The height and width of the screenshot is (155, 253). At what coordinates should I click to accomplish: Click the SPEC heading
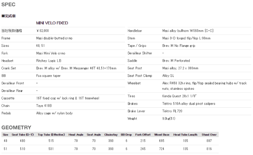tap(8, 5)
